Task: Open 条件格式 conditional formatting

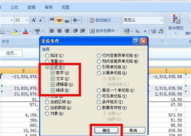Action: point(176,24)
